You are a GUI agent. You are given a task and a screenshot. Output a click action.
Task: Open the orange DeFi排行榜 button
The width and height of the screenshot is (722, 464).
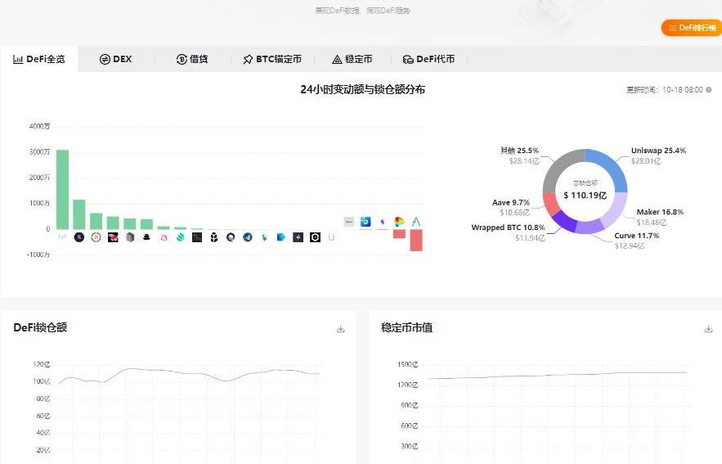click(x=691, y=28)
